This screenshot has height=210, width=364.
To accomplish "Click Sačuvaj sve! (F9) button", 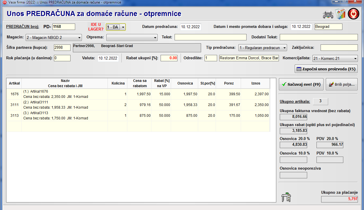I will (x=301, y=85).
